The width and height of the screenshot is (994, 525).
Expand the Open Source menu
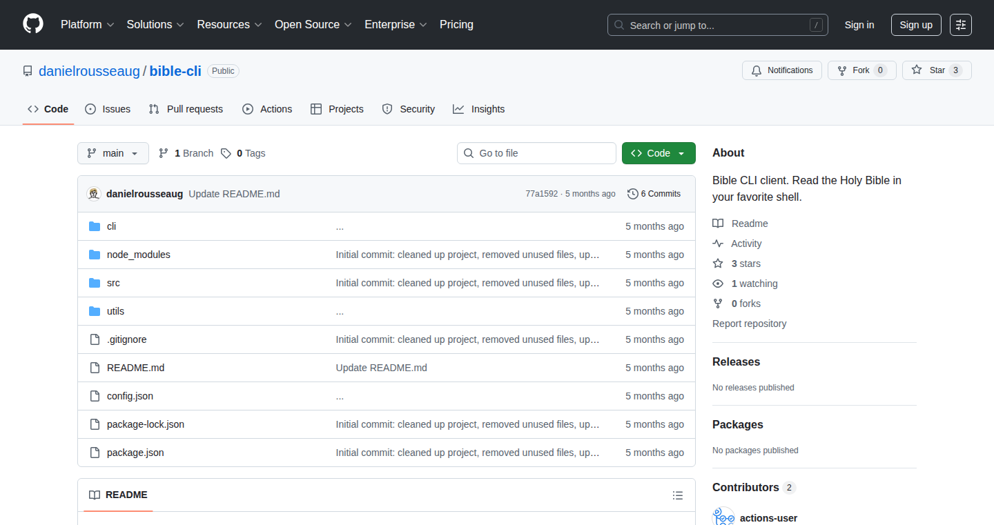[x=313, y=25]
